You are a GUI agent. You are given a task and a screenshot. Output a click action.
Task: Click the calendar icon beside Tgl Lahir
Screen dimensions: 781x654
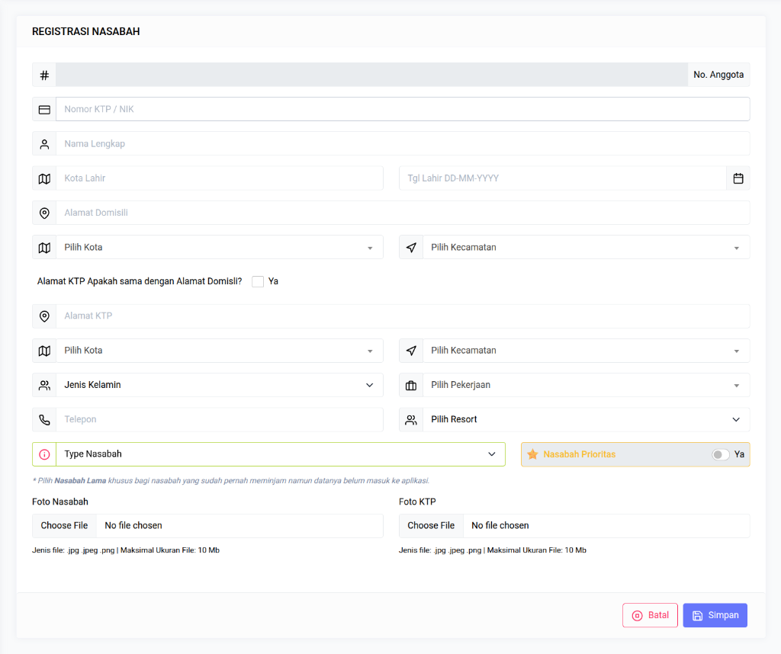(x=738, y=178)
